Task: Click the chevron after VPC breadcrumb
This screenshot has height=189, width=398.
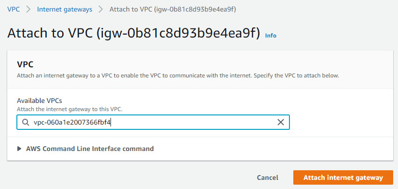Action: 28,10
